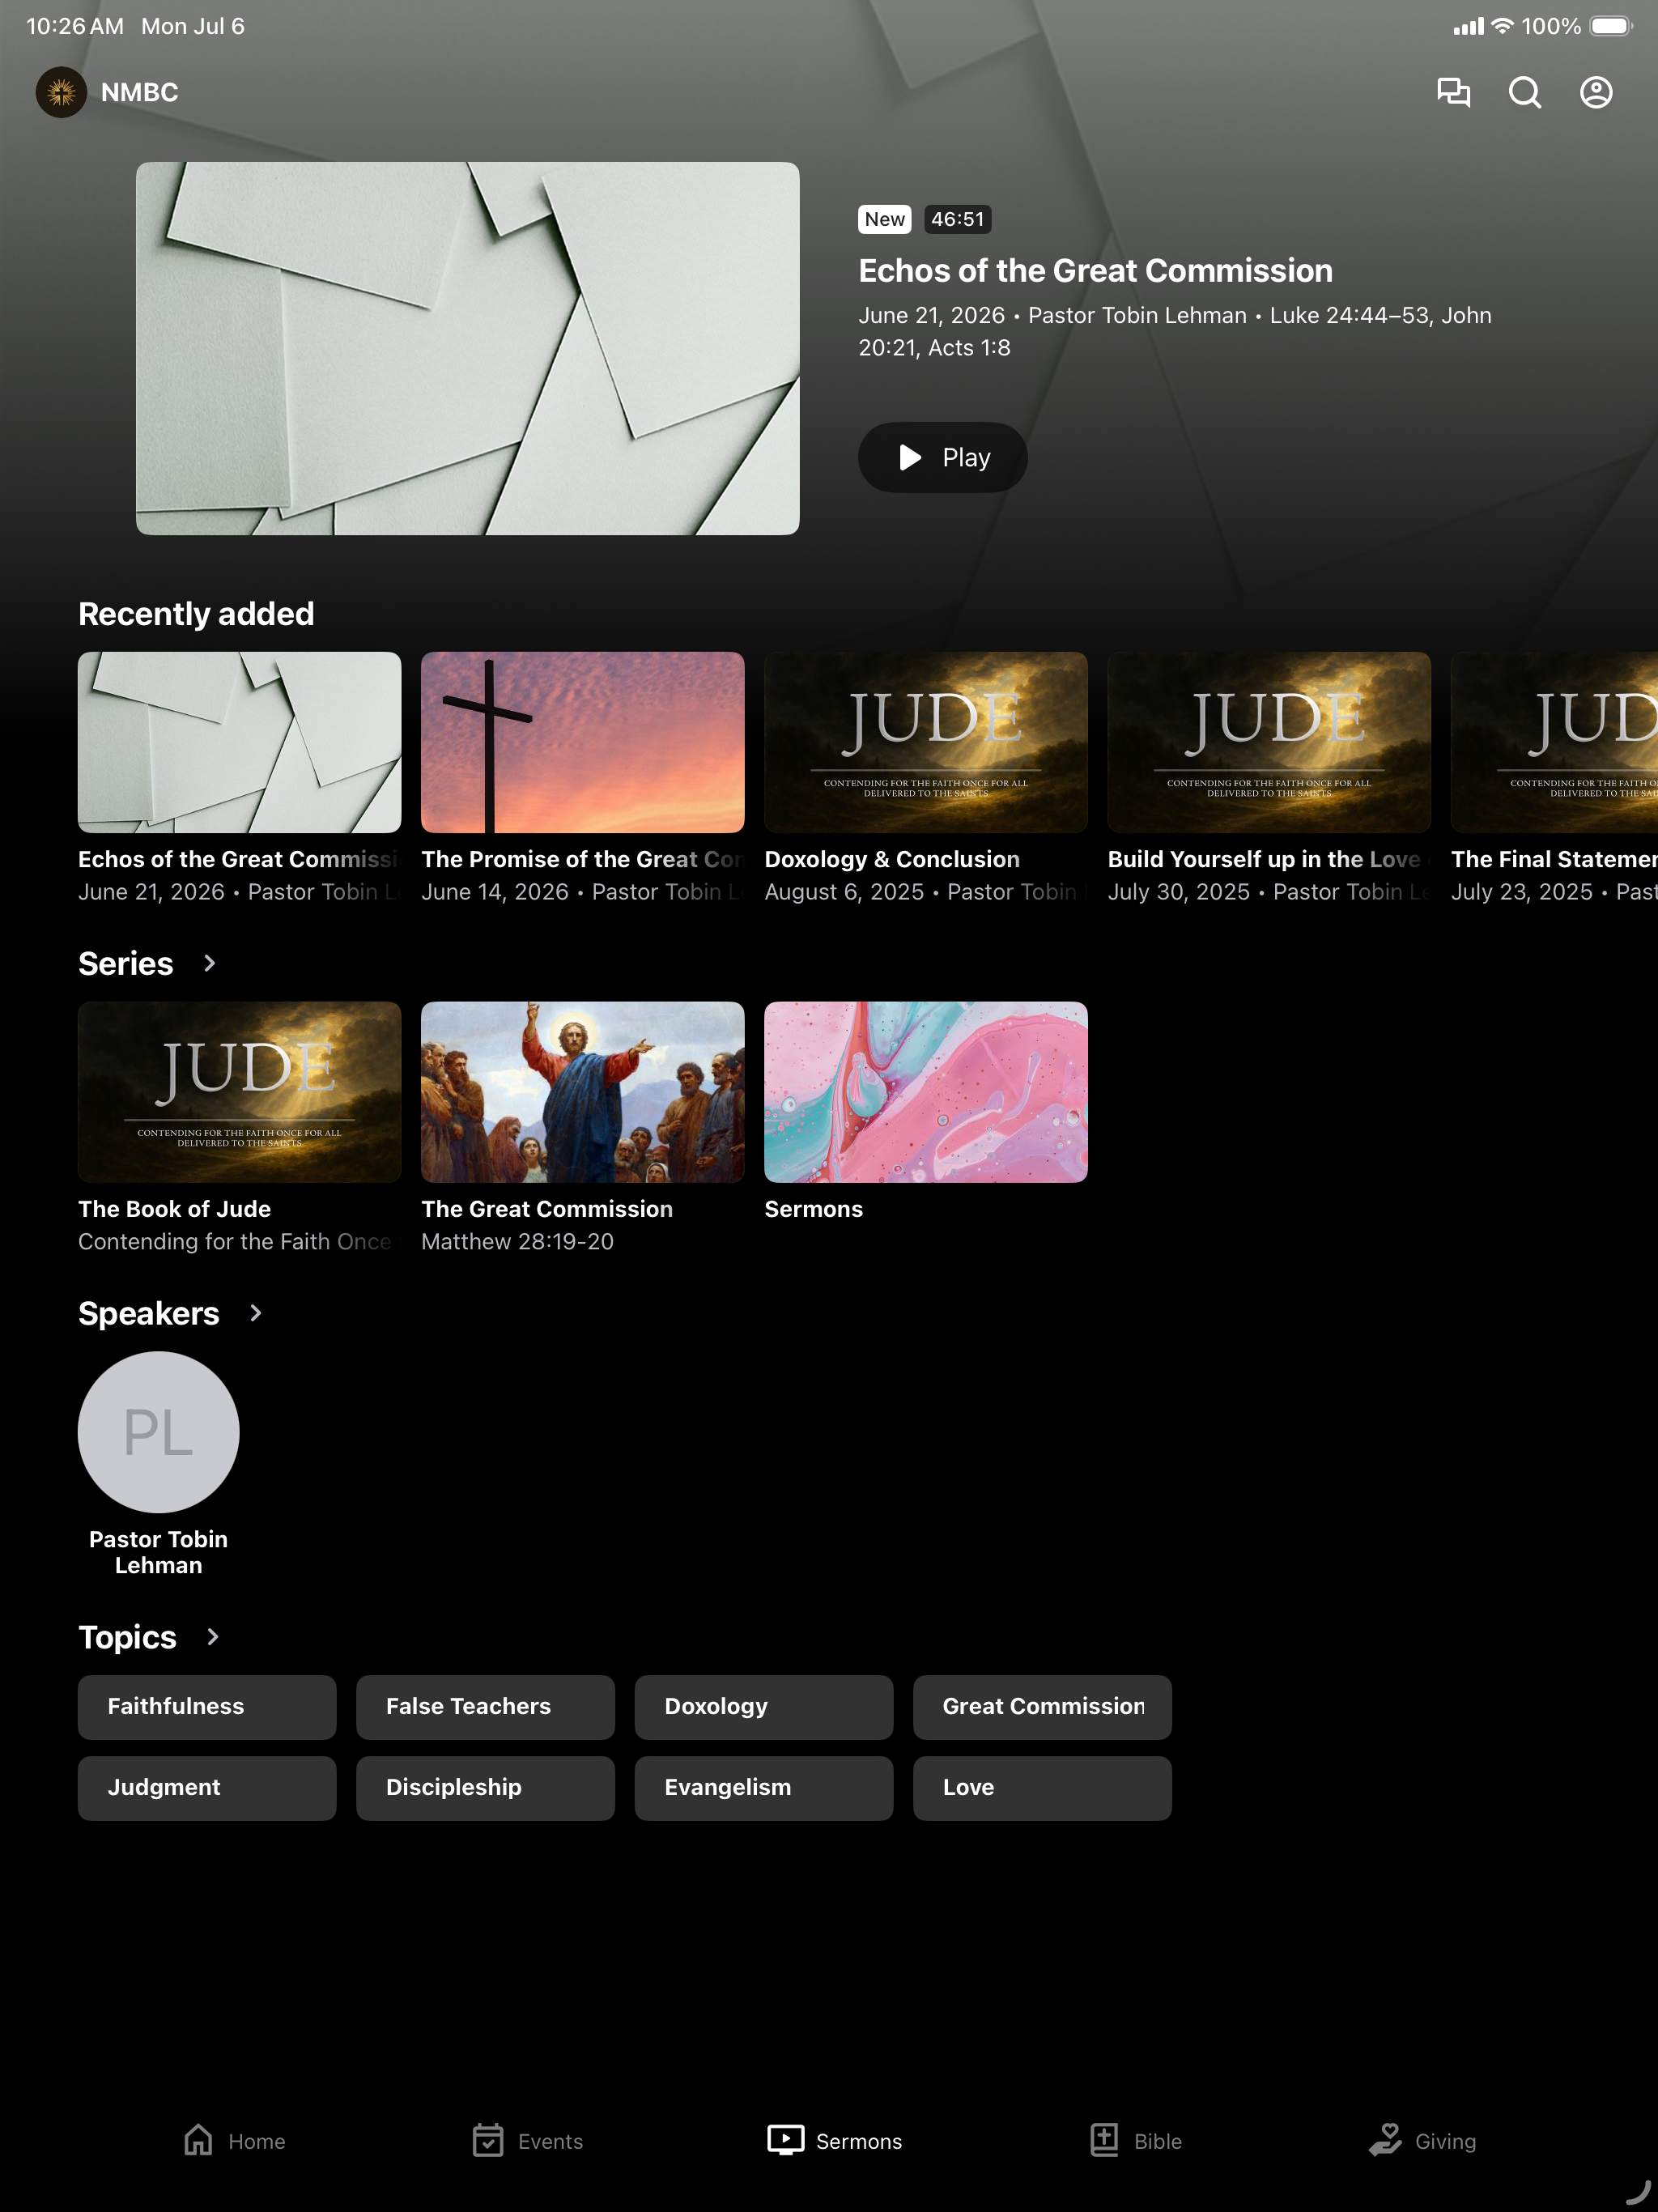Image resolution: width=1658 pixels, height=2212 pixels.
Task: Select the Great Commission topic chip
Action: (1042, 1707)
